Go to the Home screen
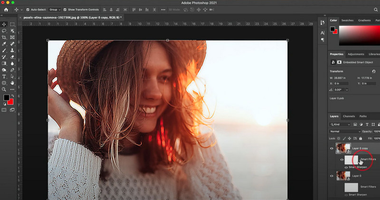Image resolution: width=380 pixels, height=200 pixels. click(6, 10)
